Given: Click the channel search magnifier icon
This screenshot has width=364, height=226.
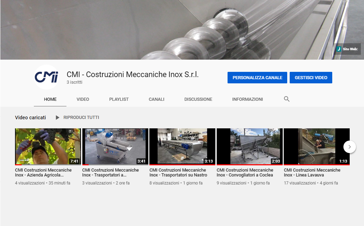Looking at the screenshot, I should [x=287, y=99].
